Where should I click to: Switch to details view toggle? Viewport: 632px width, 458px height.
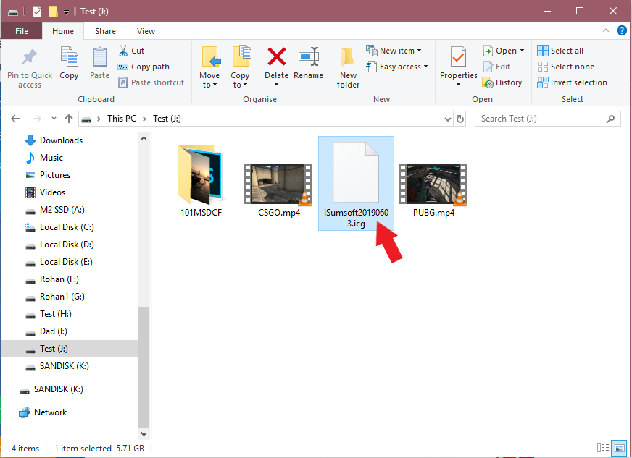pos(602,449)
